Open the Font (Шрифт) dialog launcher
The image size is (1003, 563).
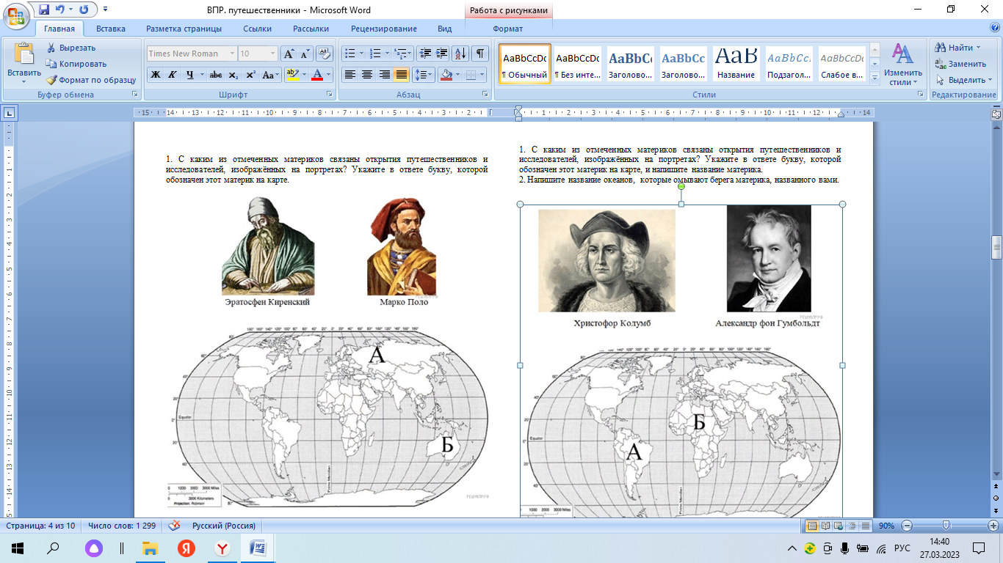tap(330, 95)
